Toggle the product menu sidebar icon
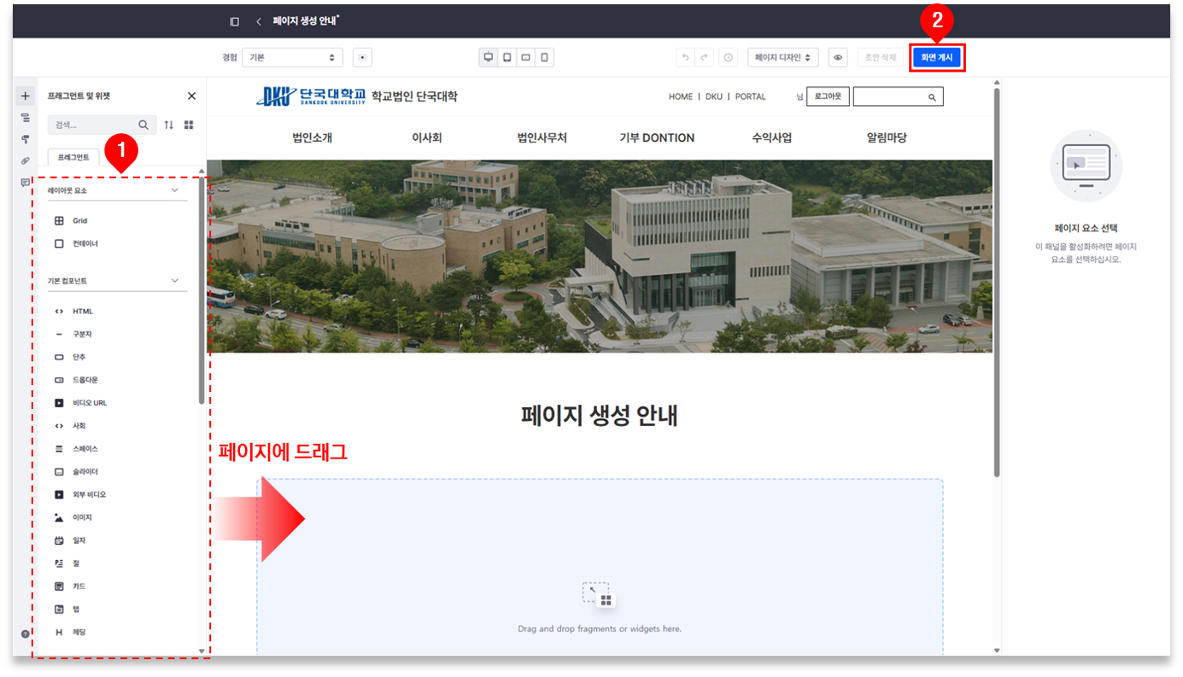The height and width of the screenshot is (677, 1183). point(235,21)
